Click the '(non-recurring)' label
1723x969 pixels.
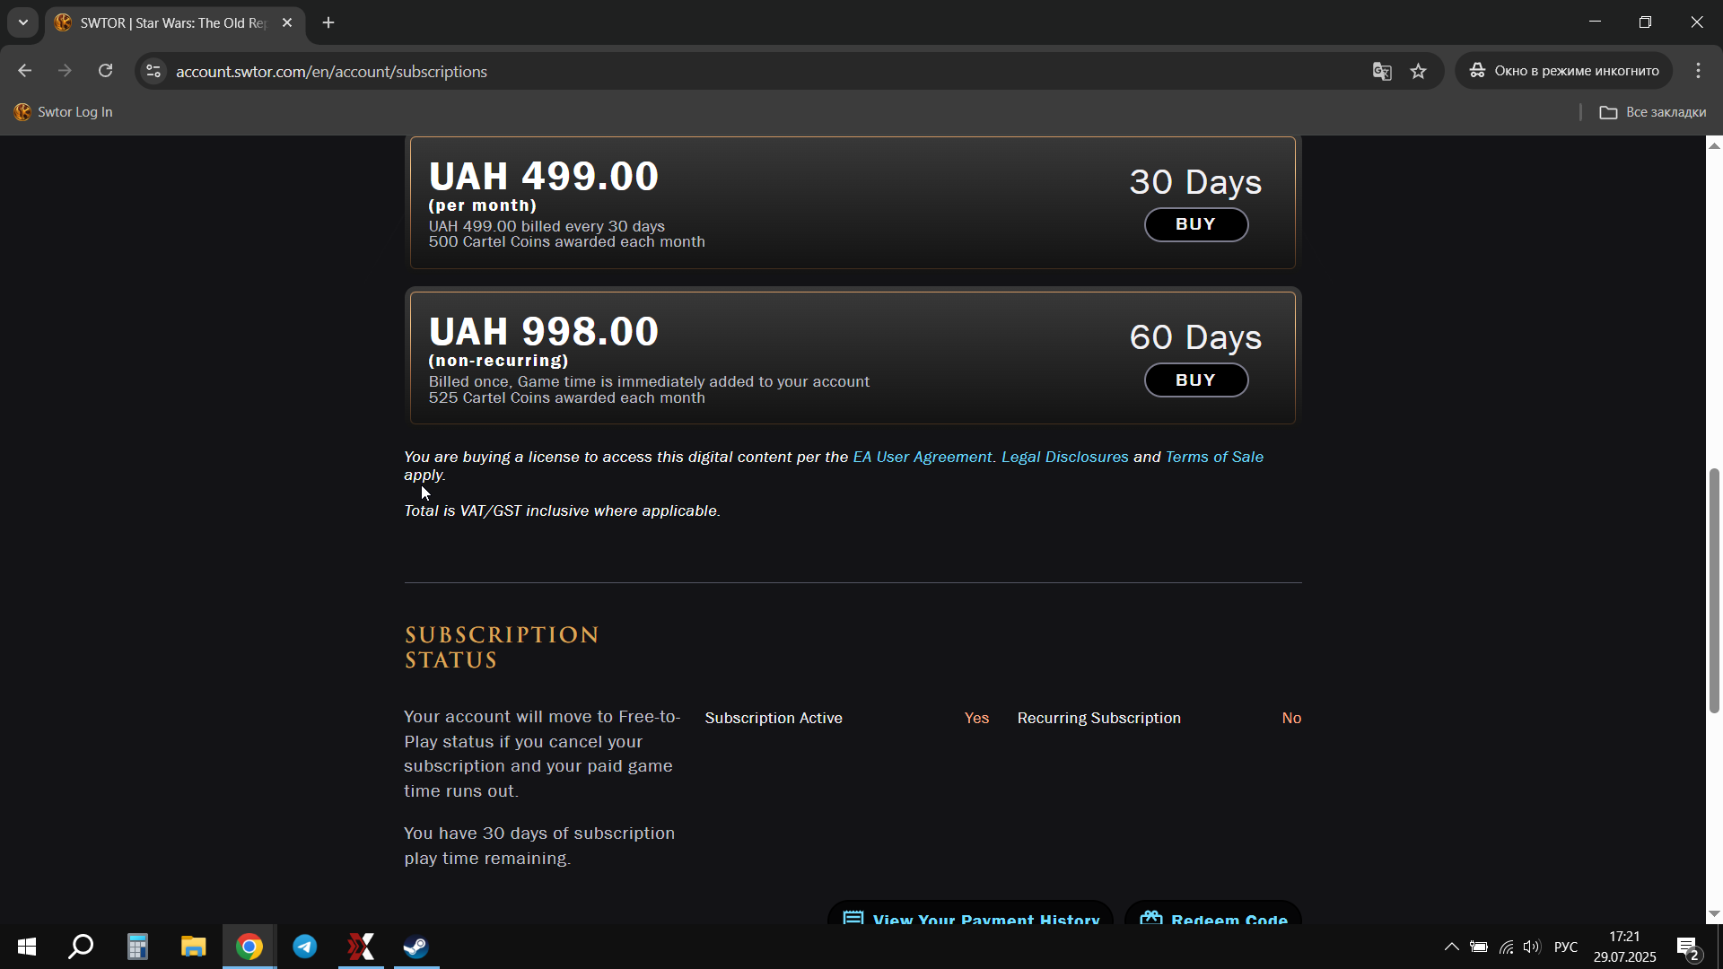click(498, 361)
